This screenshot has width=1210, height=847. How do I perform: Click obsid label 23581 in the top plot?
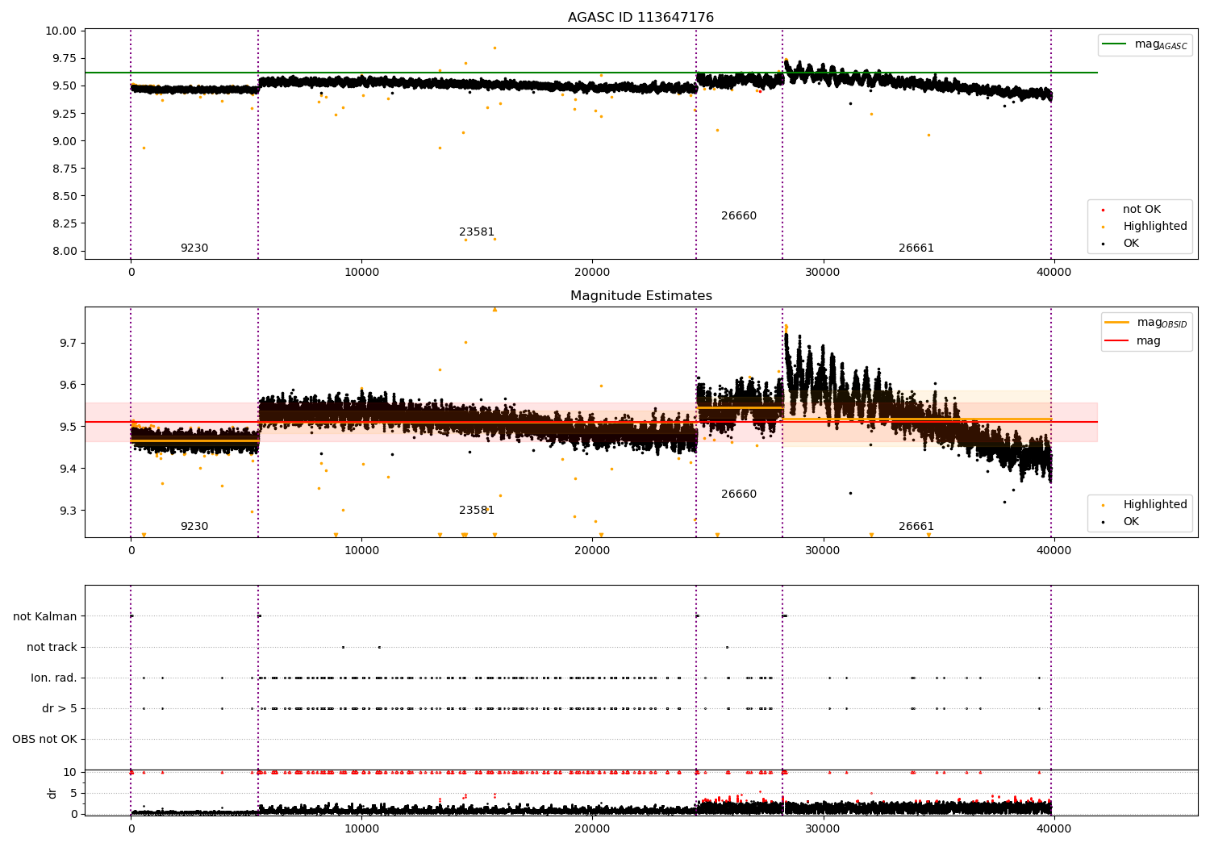[x=477, y=232]
